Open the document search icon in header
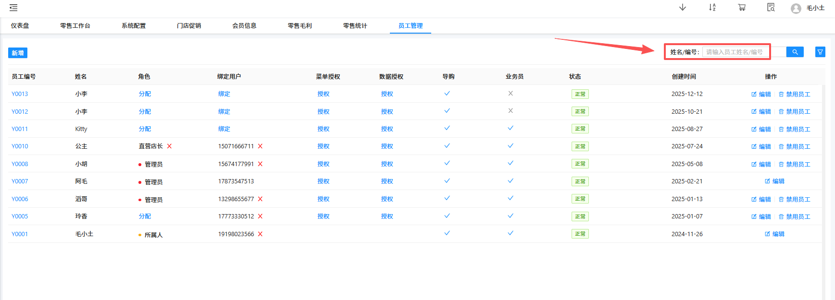 click(771, 8)
